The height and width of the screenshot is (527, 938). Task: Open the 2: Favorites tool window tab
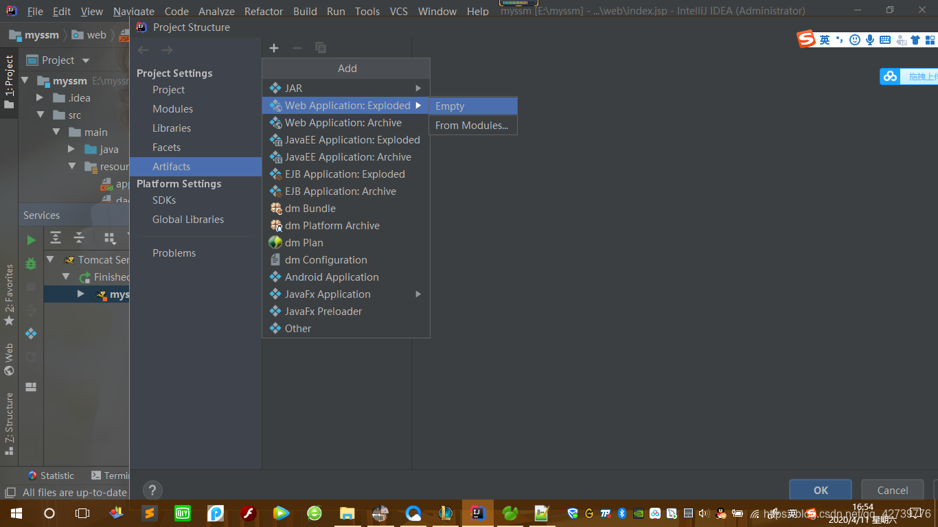click(x=9, y=295)
